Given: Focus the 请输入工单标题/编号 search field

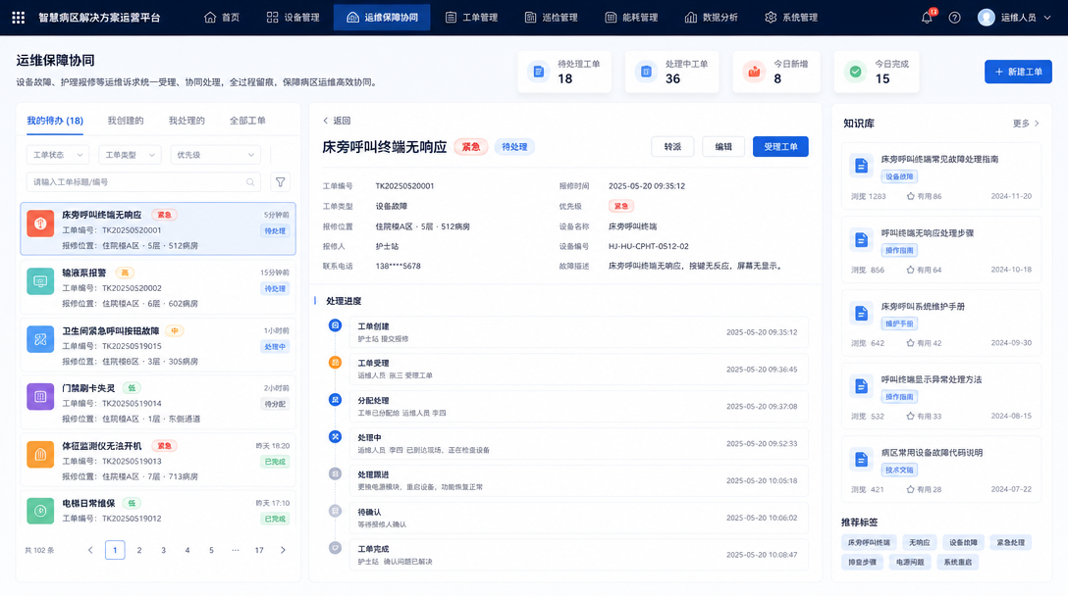Looking at the screenshot, I should (x=143, y=181).
